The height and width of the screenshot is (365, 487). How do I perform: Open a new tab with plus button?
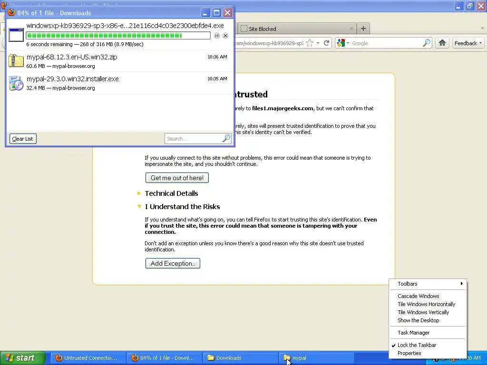363,29
